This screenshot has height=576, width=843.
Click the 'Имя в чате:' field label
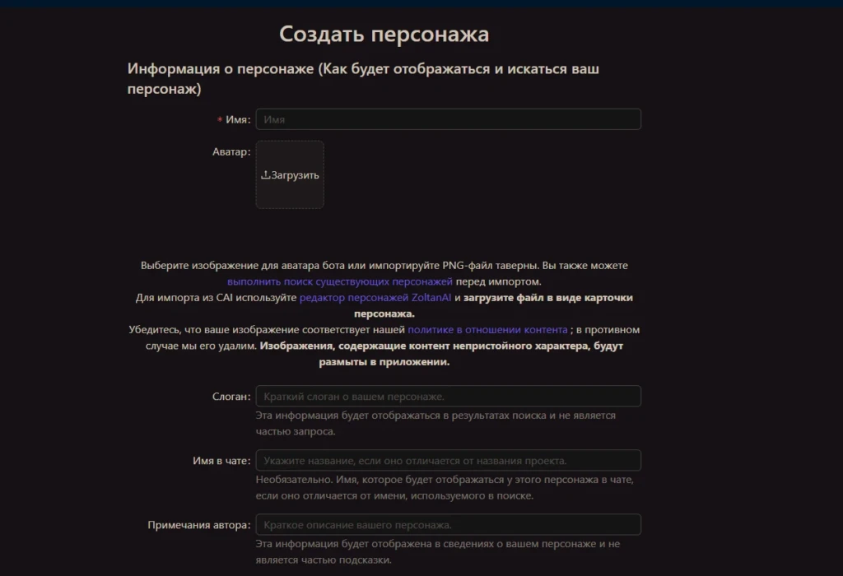tap(221, 461)
